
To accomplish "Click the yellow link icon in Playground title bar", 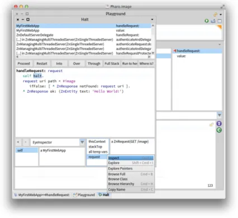I will (215, 15).
